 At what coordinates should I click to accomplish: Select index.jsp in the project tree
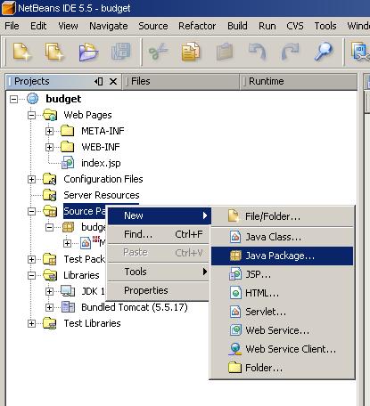tap(101, 163)
